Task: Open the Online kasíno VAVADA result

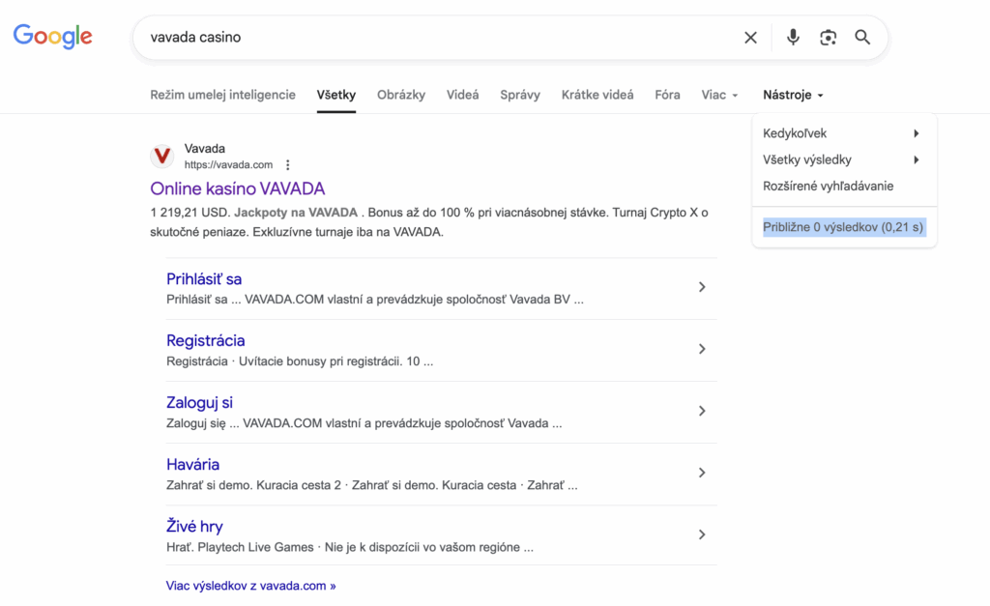Action: 238,188
